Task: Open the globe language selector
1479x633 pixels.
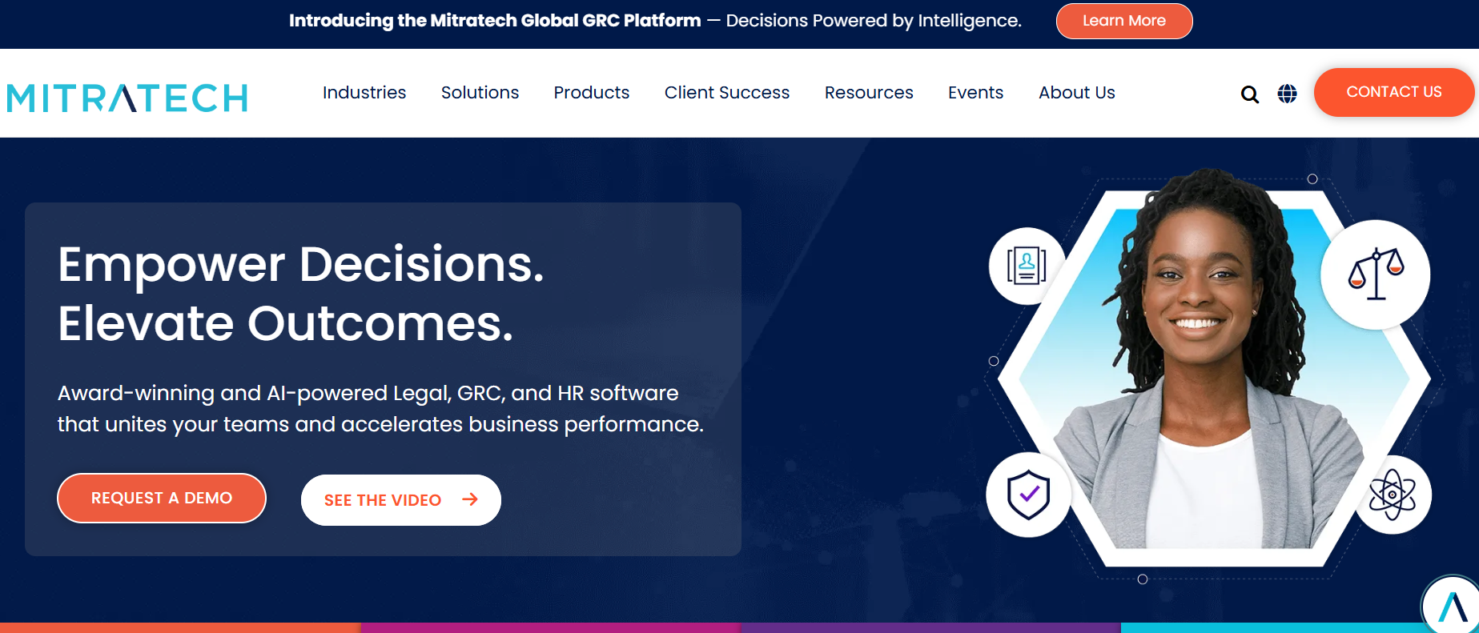Action: (x=1287, y=94)
